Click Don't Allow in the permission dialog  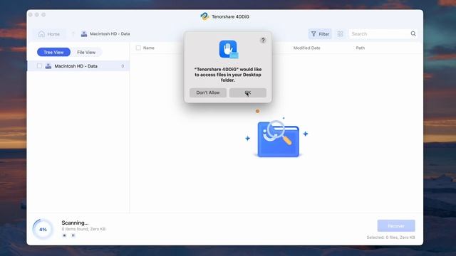[208, 92]
